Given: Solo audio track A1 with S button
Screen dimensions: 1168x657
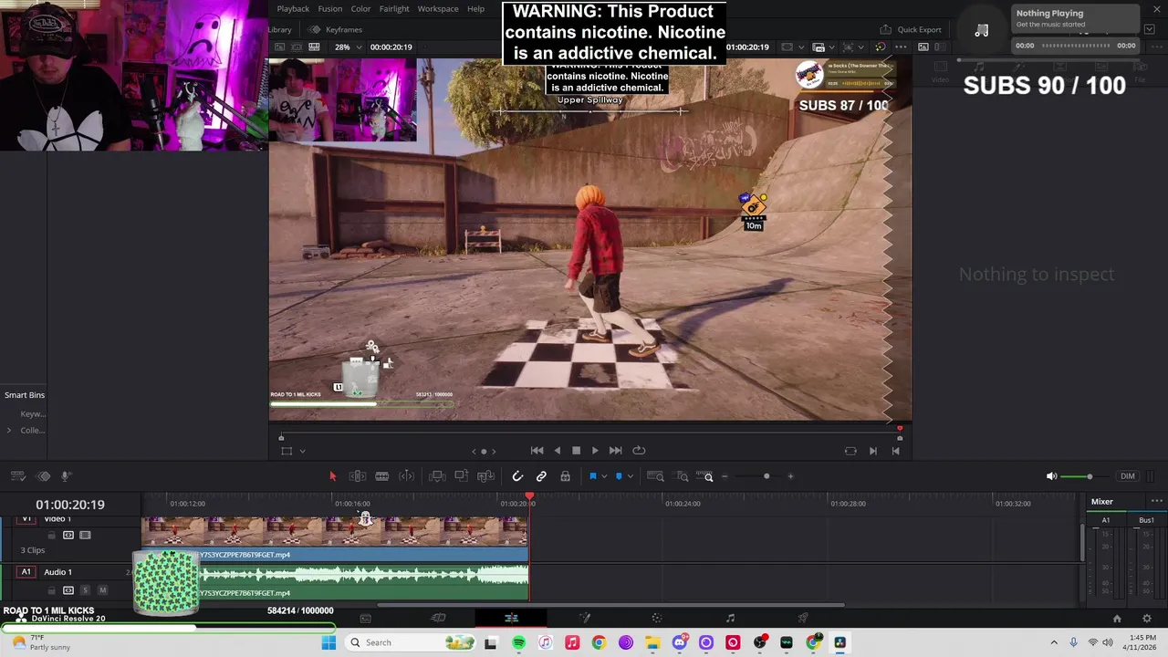Looking at the screenshot, I should [x=85, y=590].
